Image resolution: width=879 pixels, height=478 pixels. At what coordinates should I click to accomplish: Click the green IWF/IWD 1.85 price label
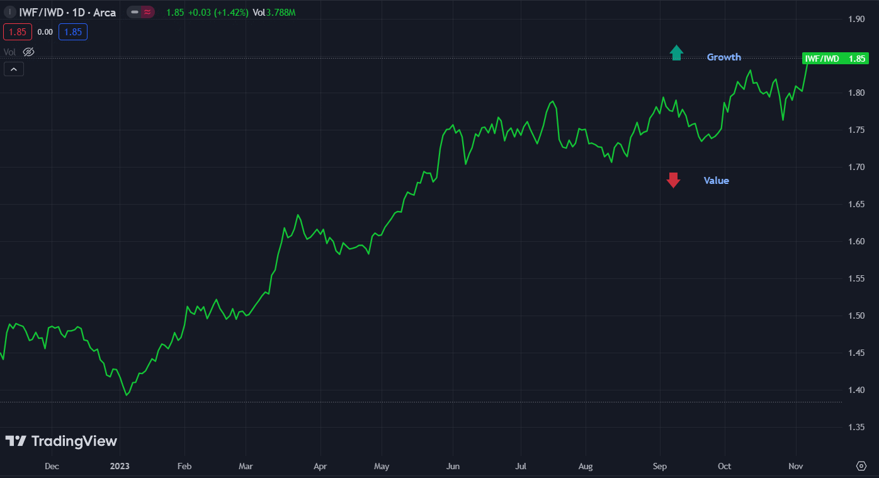coord(836,59)
